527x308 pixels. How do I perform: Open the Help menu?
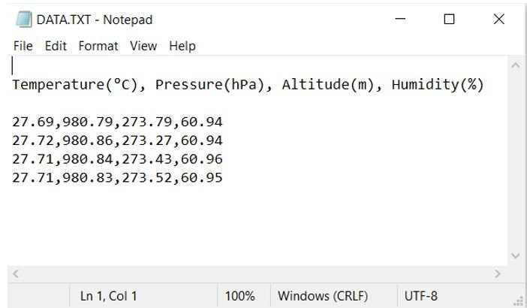(182, 46)
